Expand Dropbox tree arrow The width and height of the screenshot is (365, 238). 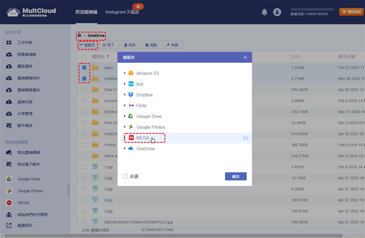(x=125, y=95)
